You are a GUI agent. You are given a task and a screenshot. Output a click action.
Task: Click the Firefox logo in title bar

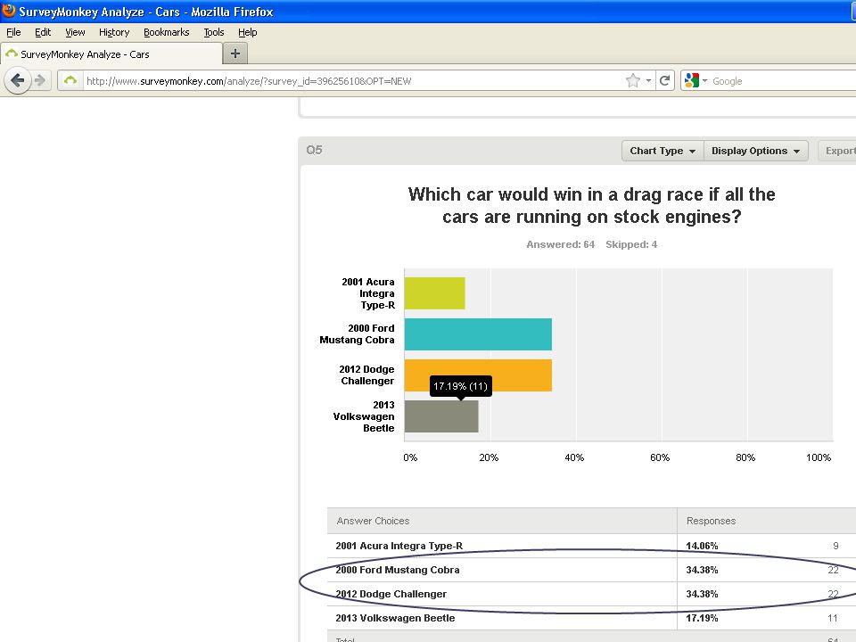pos(9,11)
